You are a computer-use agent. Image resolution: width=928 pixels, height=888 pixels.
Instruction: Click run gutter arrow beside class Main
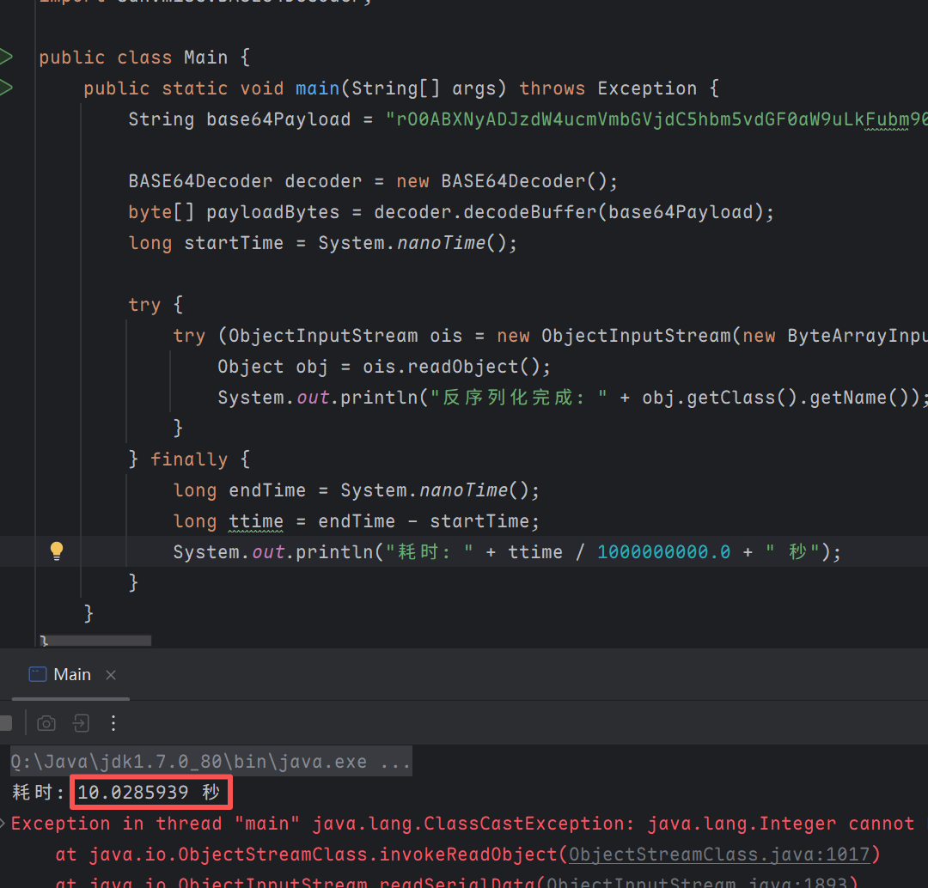(6, 58)
